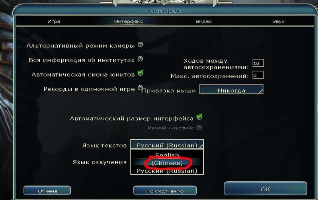Click the Отмена button
318x200 pixels.
[47, 190]
